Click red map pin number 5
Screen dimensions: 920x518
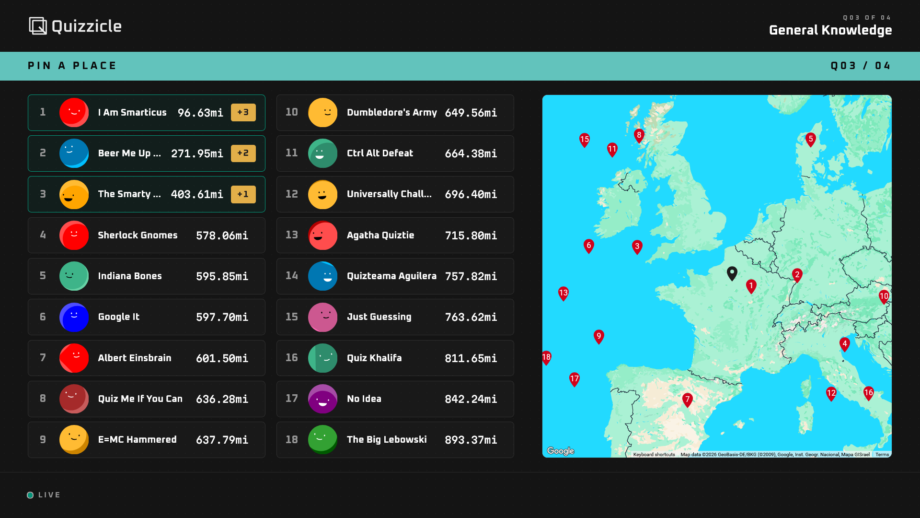pyautogui.click(x=811, y=140)
